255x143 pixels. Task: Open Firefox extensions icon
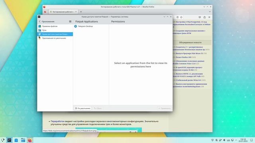coord(204,17)
